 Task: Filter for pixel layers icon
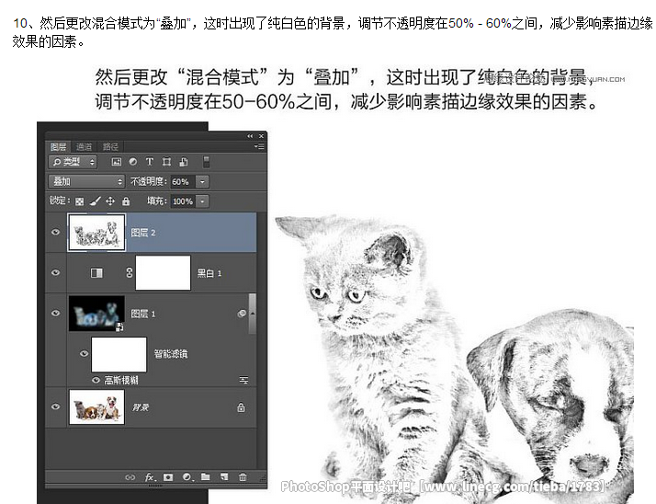pyautogui.click(x=117, y=162)
